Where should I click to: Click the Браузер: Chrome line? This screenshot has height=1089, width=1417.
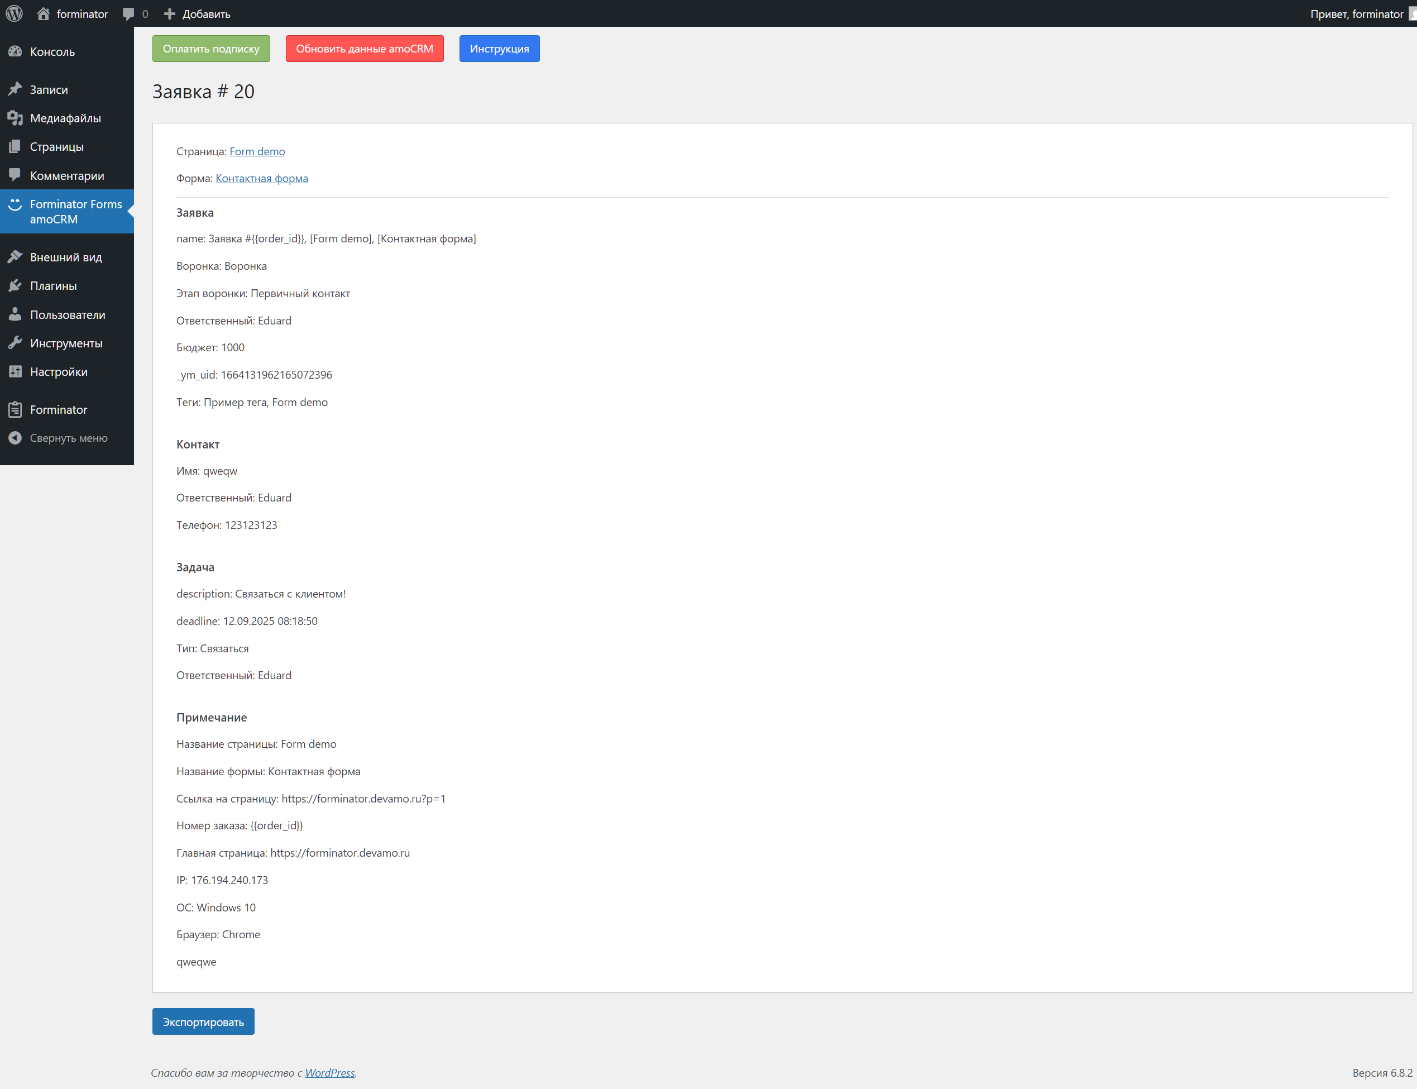pos(218,934)
